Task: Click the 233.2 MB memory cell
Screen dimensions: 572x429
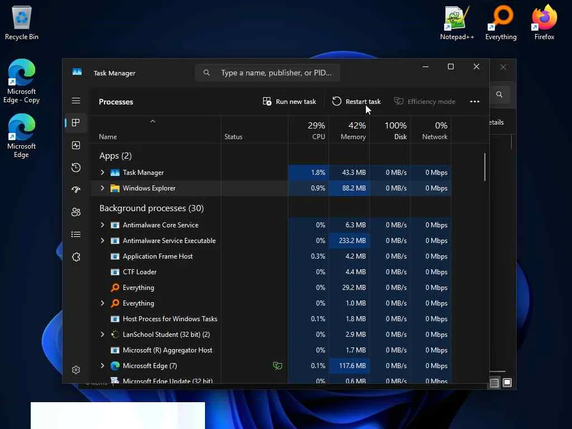Action: tap(349, 240)
